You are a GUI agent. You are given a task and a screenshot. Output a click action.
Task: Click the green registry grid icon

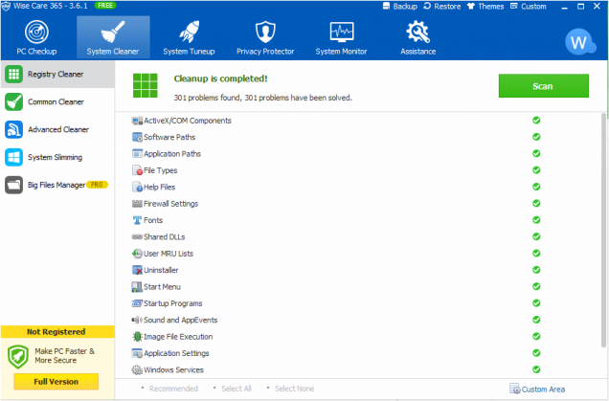point(146,85)
